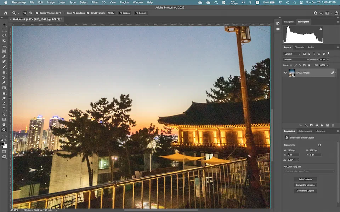Select the Horizontal Type tool

tap(4, 109)
